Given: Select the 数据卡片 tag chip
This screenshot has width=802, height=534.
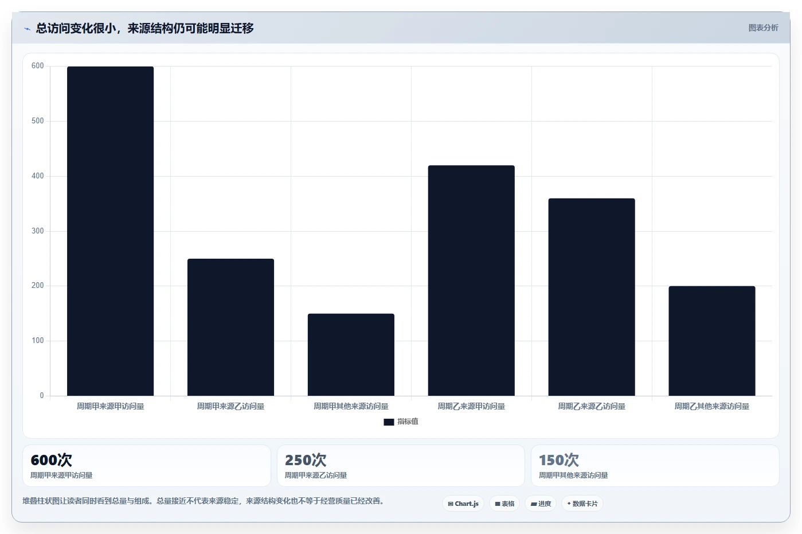Looking at the screenshot, I should [x=582, y=504].
